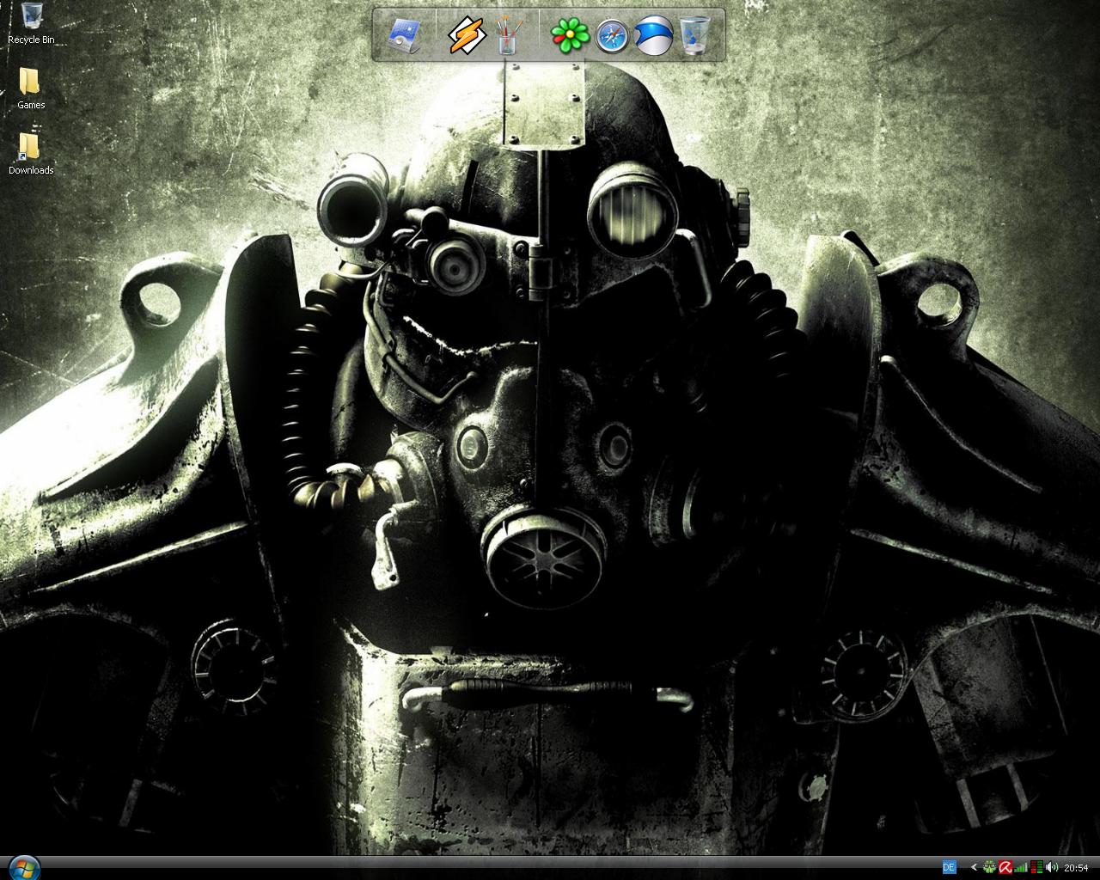Open My Computer icon in the dock
The width and height of the screenshot is (1100, 880).
(402, 36)
